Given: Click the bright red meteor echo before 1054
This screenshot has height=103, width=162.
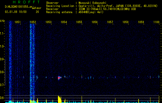Looking at the screenshot, I should 59,78.
